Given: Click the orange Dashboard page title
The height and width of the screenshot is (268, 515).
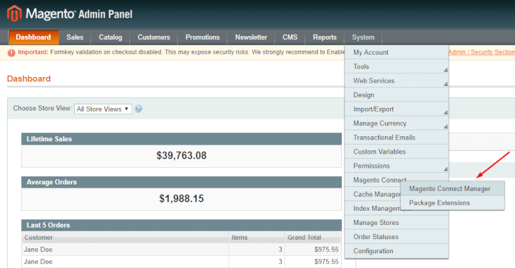Looking at the screenshot, I should tap(29, 78).
